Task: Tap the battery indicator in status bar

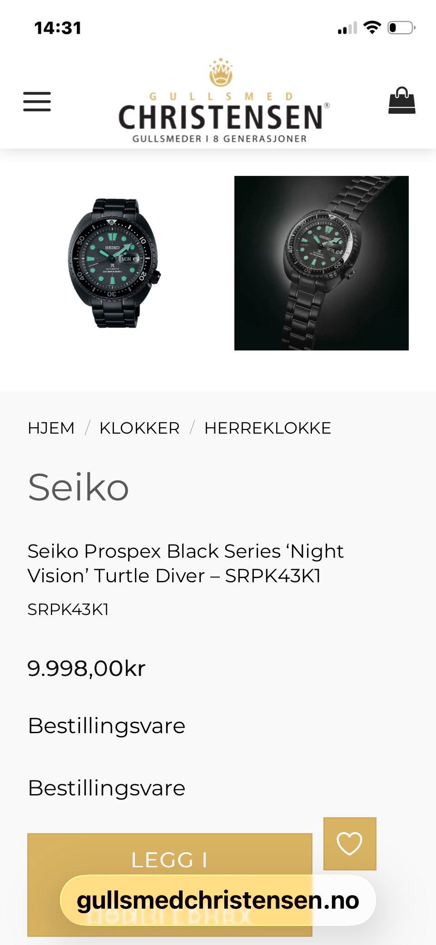Action: point(401,28)
